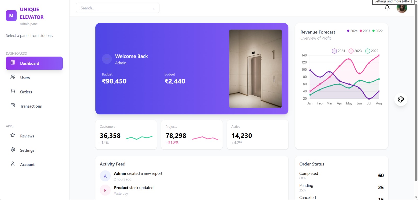Open the Orders menu item
Image resolution: width=418 pixels, height=200 pixels.
point(26,92)
